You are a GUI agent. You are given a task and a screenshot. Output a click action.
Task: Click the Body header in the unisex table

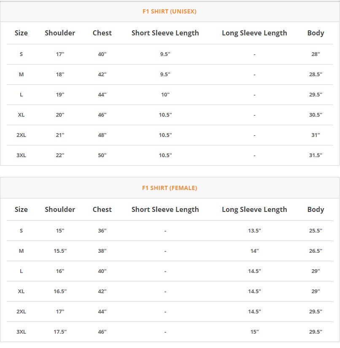point(316,33)
